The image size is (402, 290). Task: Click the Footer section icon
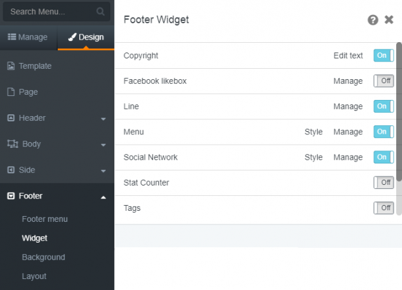coord(11,196)
